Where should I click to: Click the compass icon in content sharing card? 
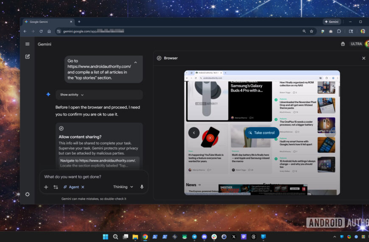click(x=61, y=128)
